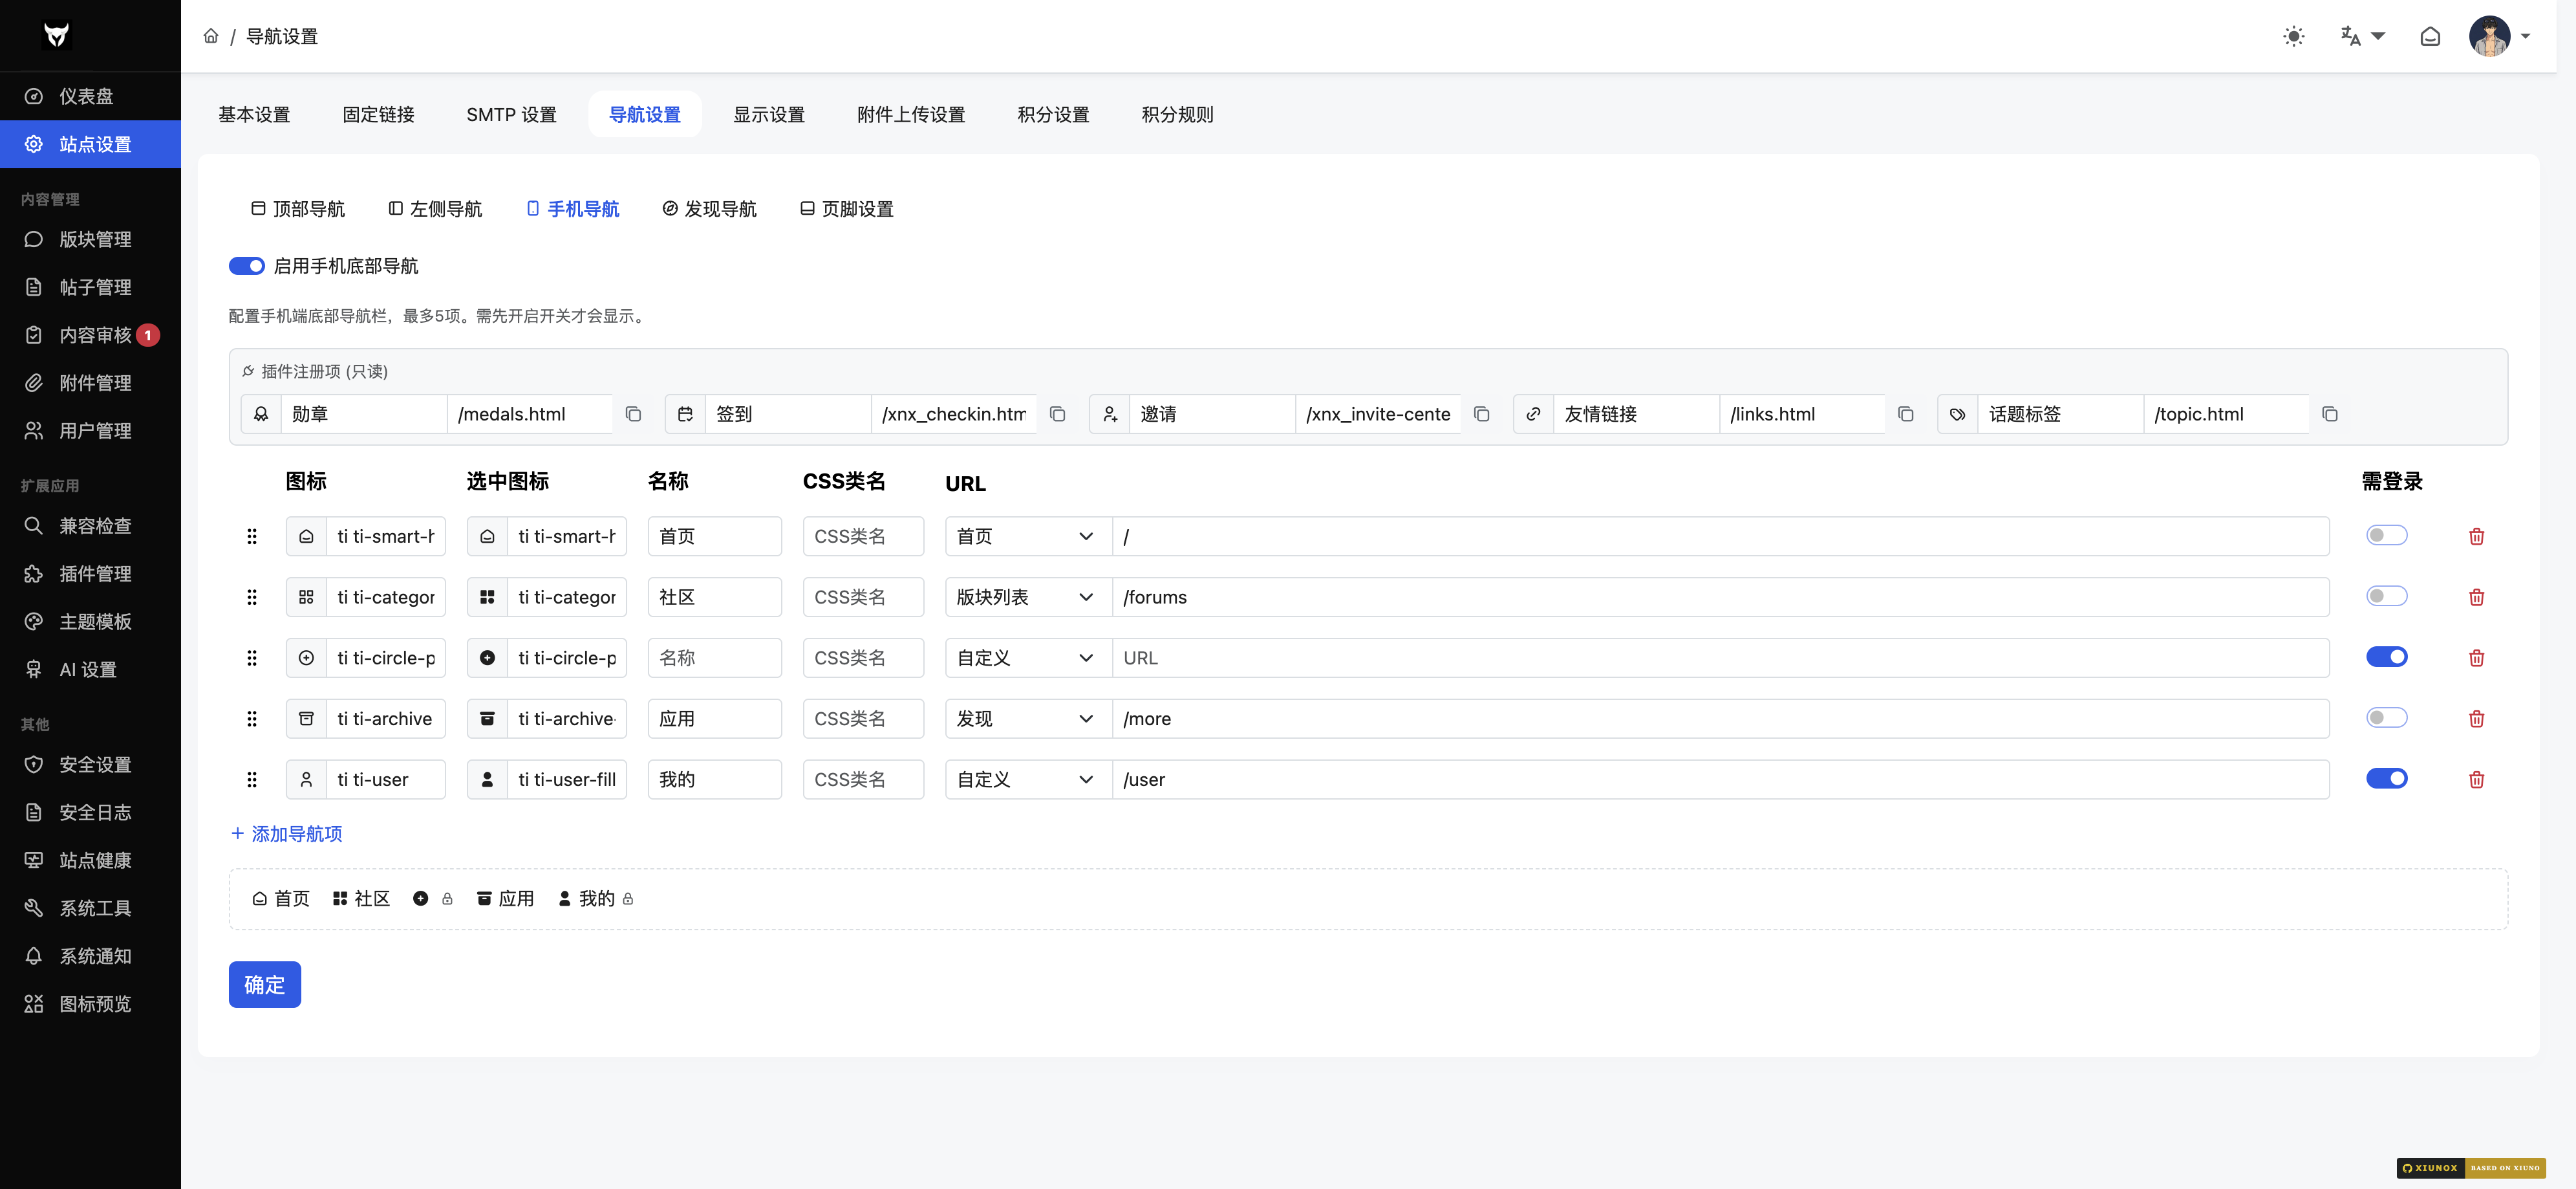Click the XIUNOX GitHub badge
The height and width of the screenshot is (1189, 2576).
pyautogui.click(x=2430, y=1167)
